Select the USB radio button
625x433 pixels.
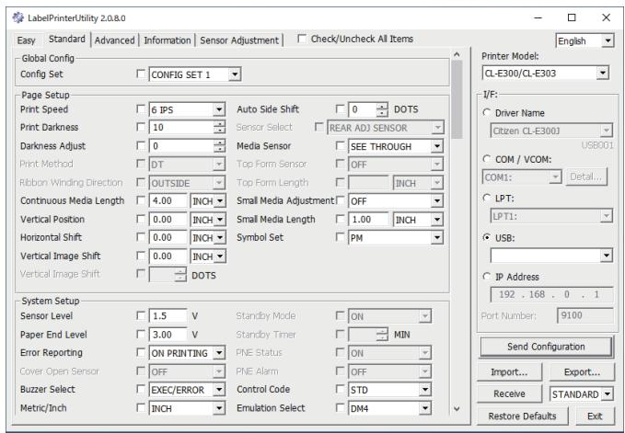tap(487, 237)
